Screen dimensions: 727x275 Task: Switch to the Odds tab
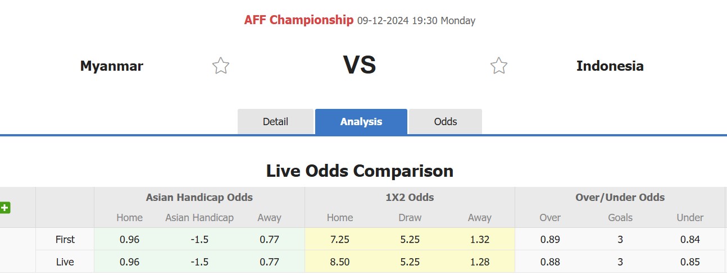click(x=446, y=122)
